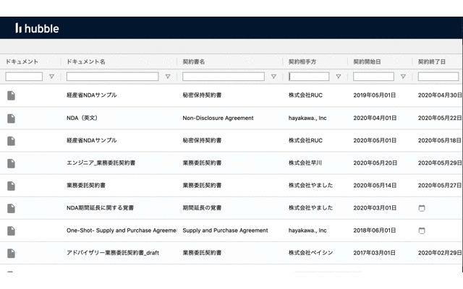Screen dimensions: 463x289
Task: Open filter menu for 契約書名 column
Action: (x=273, y=77)
